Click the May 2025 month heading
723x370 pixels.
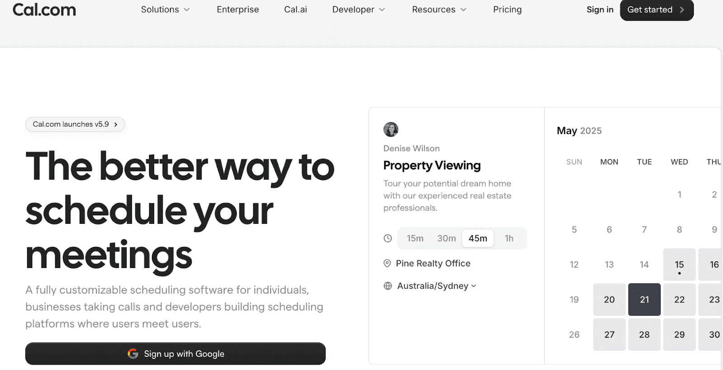click(x=579, y=131)
